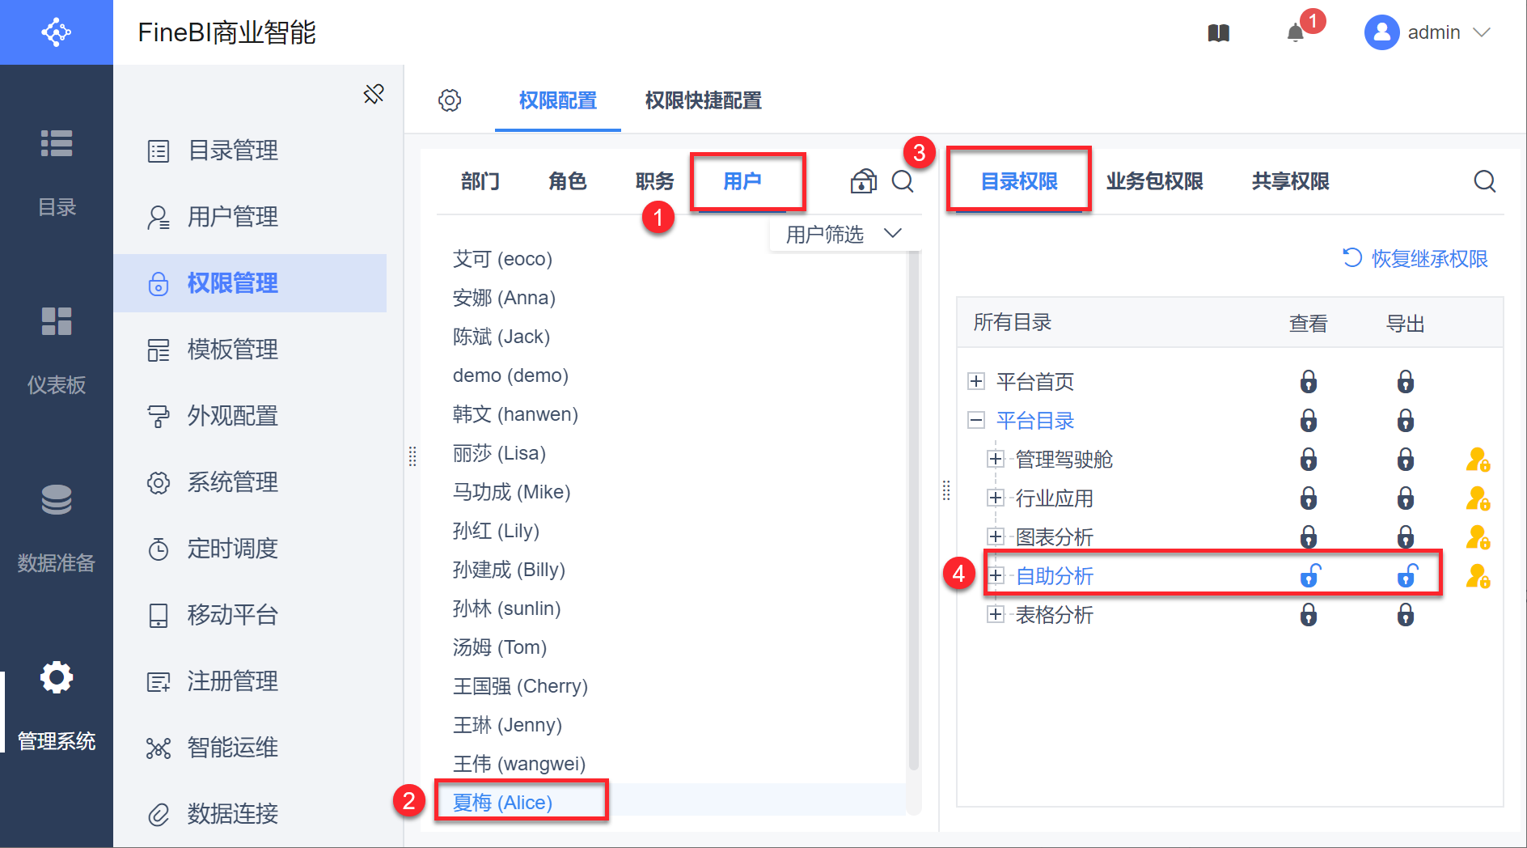1527x848 pixels.
Task: Click the yellow user-lock icon for 管理驾驶舱
Action: [1478, 460]
